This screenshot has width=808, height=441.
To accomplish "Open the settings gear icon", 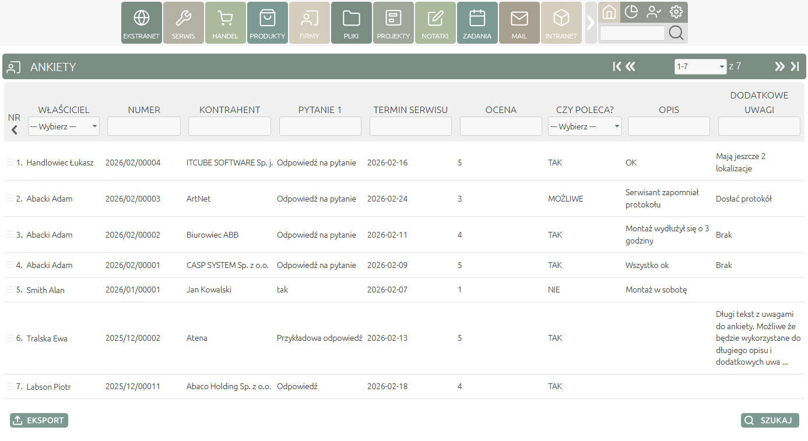I will tap(676, 12).
